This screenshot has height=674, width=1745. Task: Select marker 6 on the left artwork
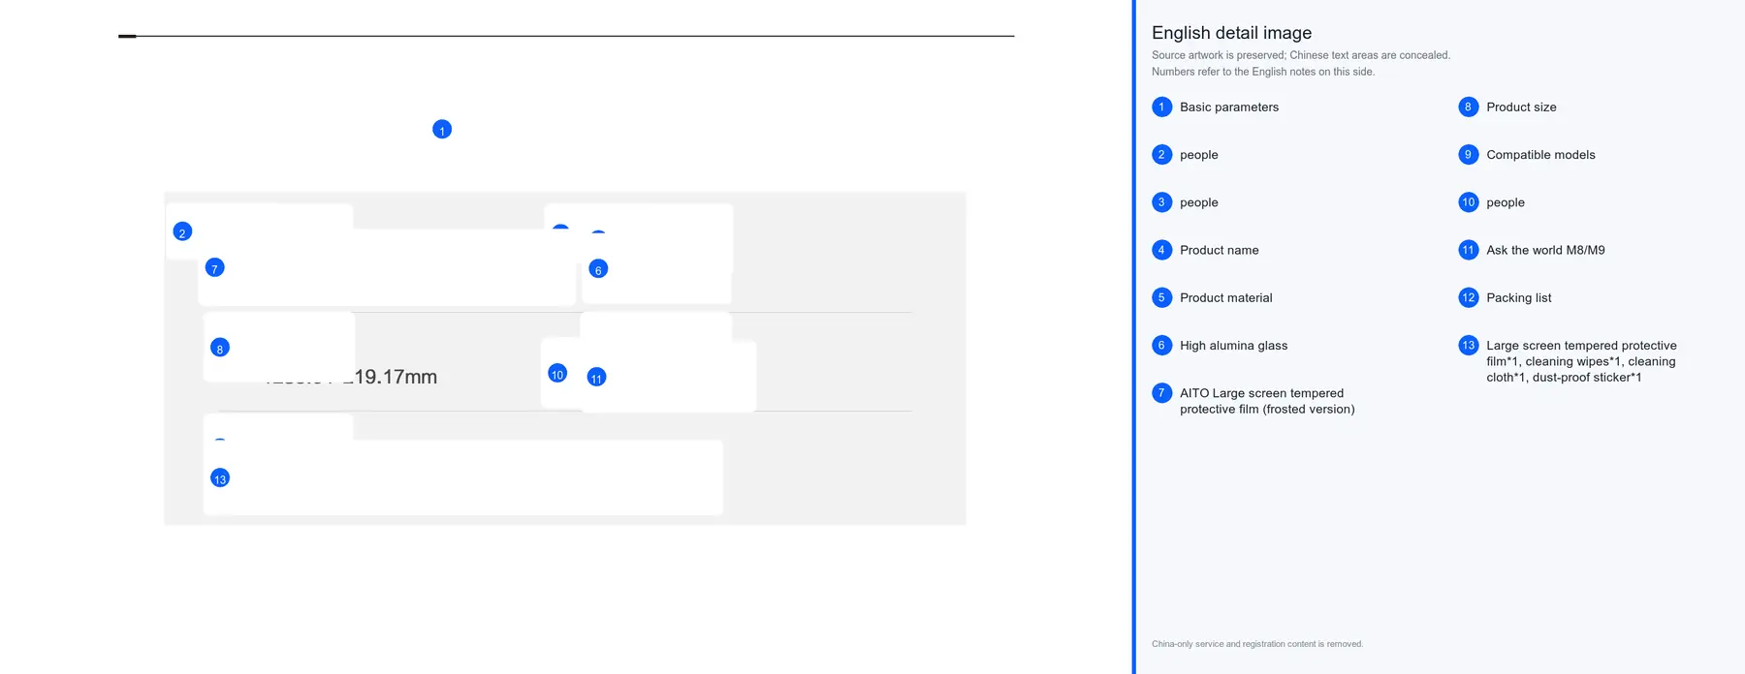coord(598,269)
